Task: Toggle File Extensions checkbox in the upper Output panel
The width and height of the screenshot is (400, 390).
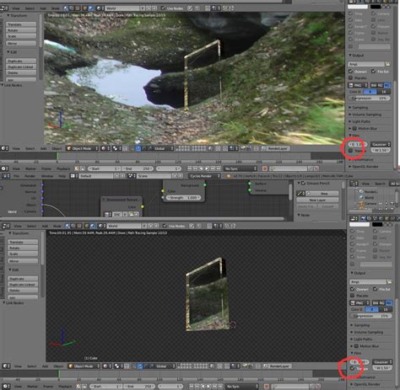Action: pyautogui.click(x=374, y=72)
